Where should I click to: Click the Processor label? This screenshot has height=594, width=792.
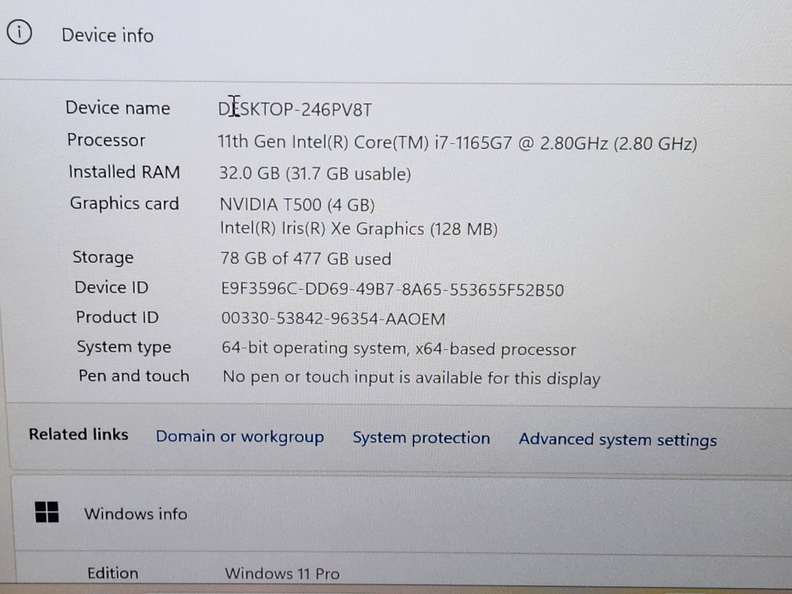point(106,140)
